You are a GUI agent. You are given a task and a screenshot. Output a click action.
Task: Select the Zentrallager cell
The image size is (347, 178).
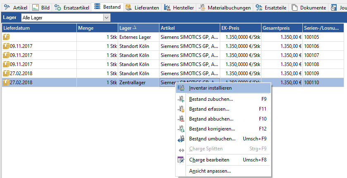click(138, 83)
